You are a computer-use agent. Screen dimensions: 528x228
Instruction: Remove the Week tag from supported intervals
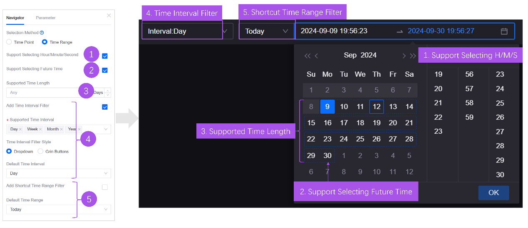[40, 129]
